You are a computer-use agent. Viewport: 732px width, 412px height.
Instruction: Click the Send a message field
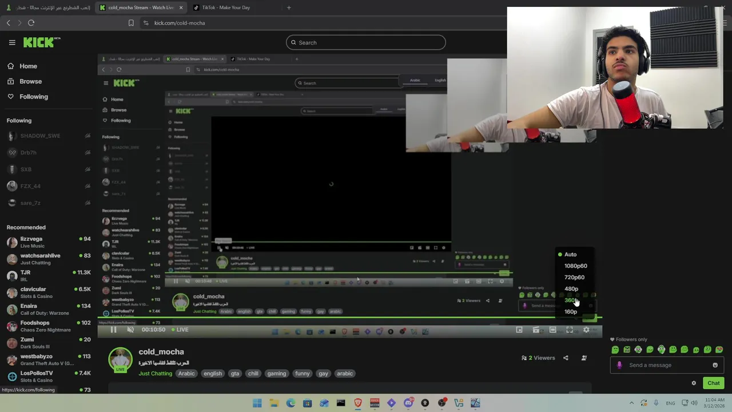point(667,365)
